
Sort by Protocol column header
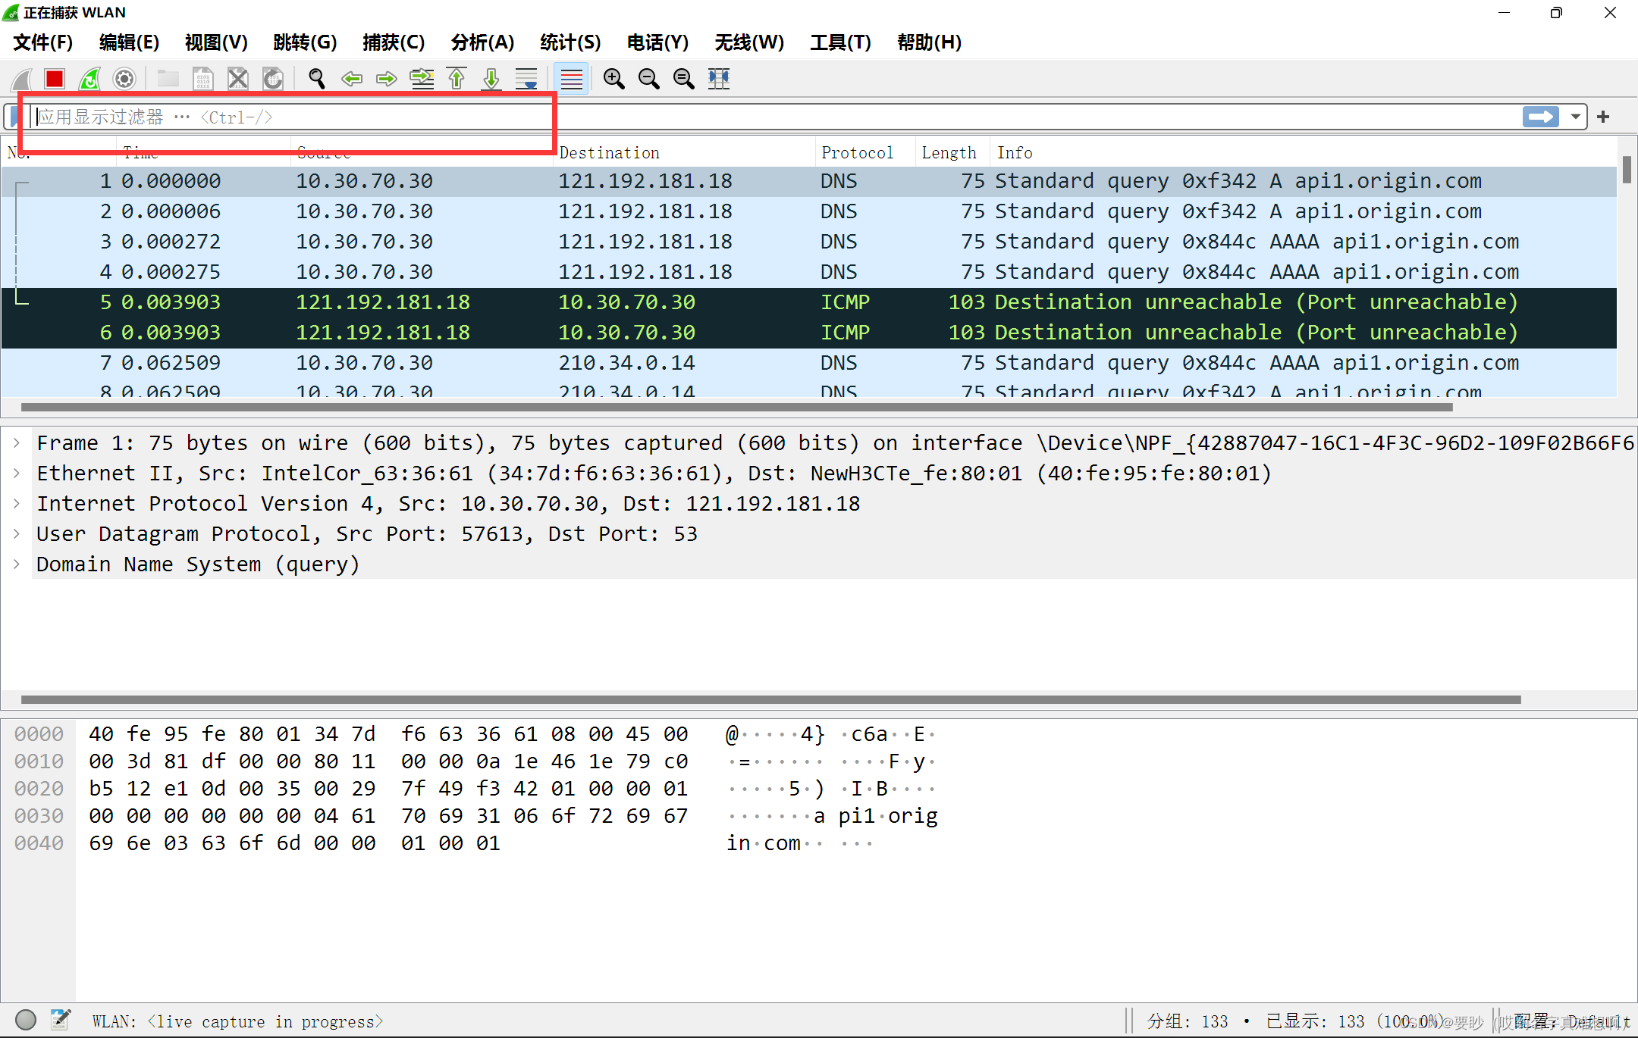[865, 152]
